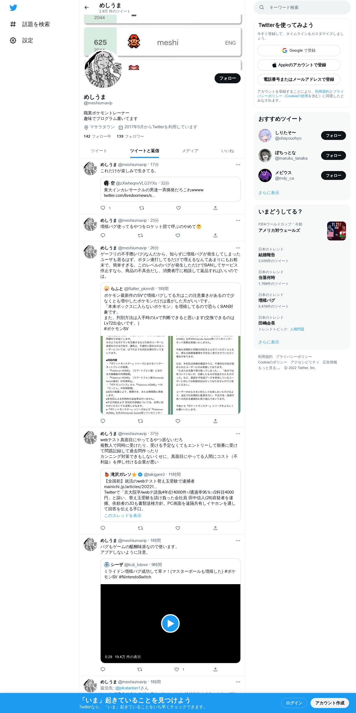View 139 フォロワー followers list
The height and width of the screenshot is (713, 356).
(130, 136)
